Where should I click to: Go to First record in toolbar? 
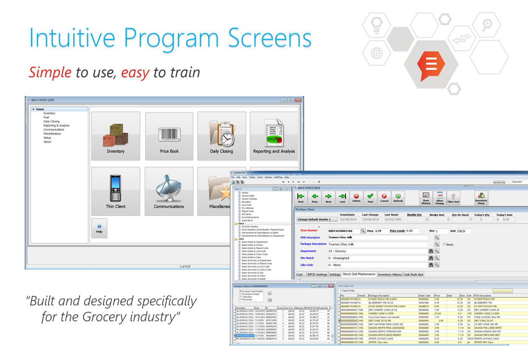tap(301, 198)
